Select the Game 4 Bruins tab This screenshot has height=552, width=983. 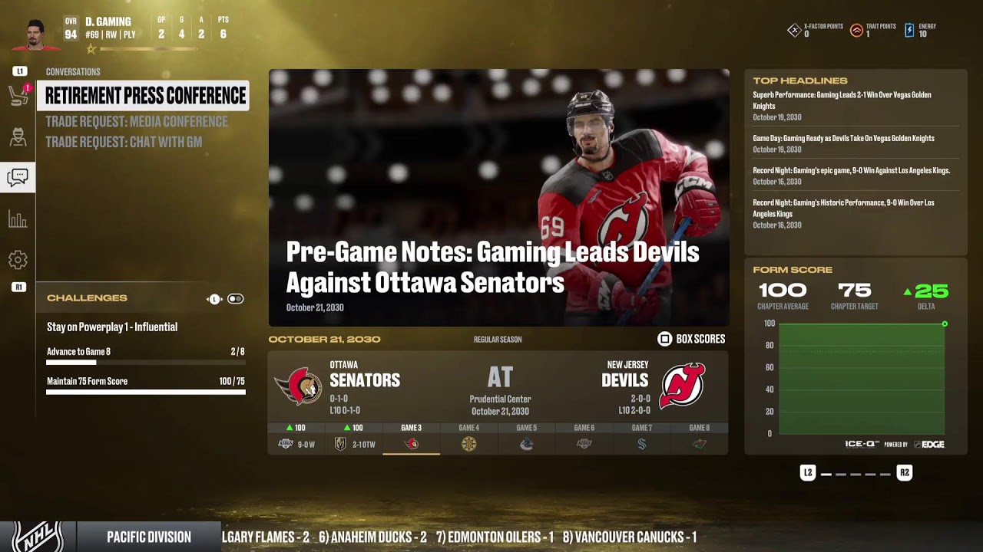(x=469, y=438)
